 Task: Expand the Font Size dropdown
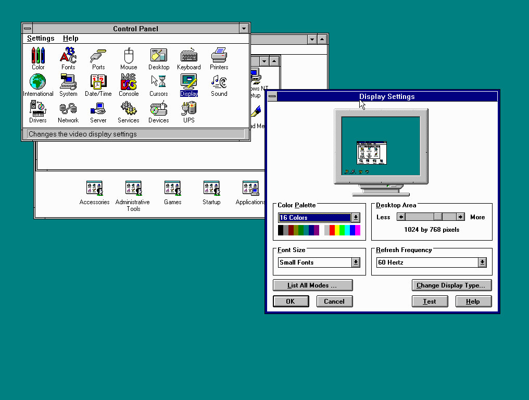pyautogui.click(x=356, y=262)
